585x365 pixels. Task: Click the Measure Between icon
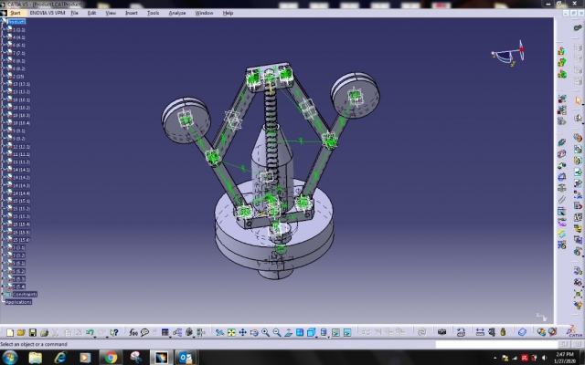click(480, 332)
